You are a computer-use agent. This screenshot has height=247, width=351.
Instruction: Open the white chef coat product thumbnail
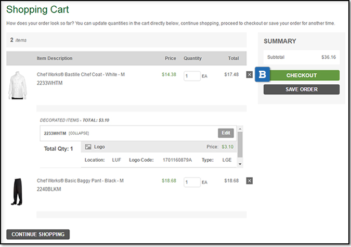17,86
